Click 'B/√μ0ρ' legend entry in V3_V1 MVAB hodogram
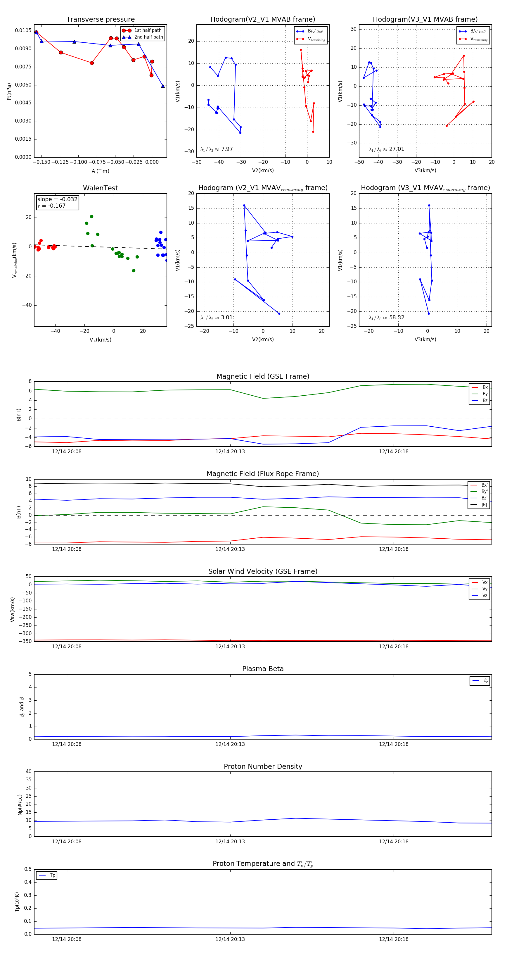 point(473,32)
